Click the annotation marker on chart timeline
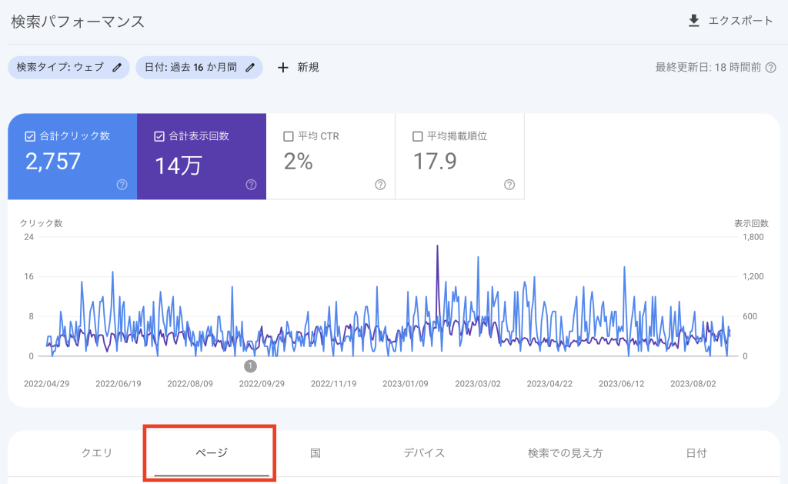This screenshot has height=484, width=788. (x=250, y=366)
